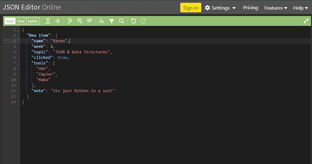Select text mode
312x164 pixels.
point(10,21)
